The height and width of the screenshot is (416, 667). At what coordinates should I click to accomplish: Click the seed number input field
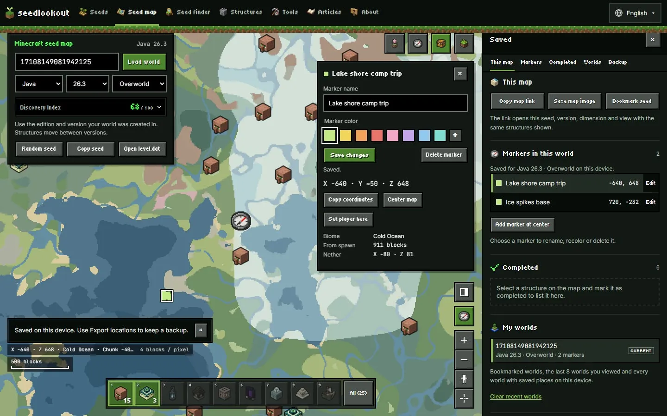coord(67,62)
